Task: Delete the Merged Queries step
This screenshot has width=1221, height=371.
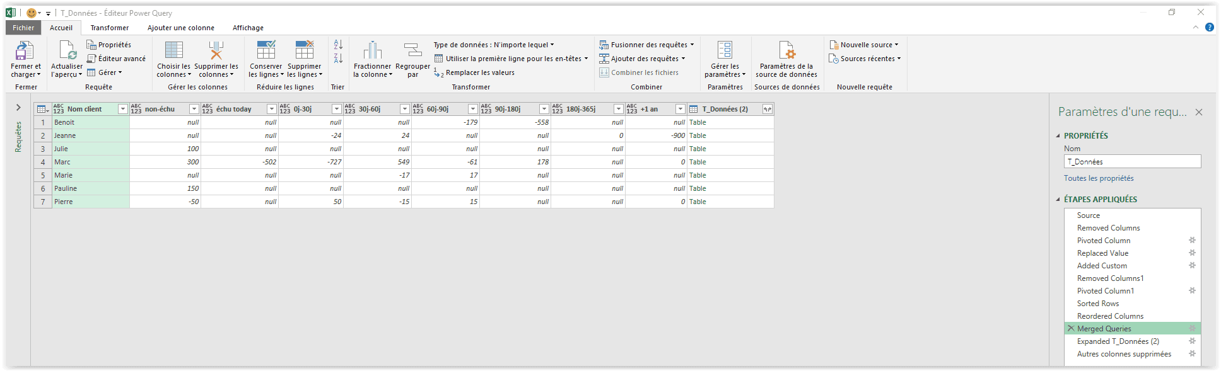Action: coord(1070,328)
